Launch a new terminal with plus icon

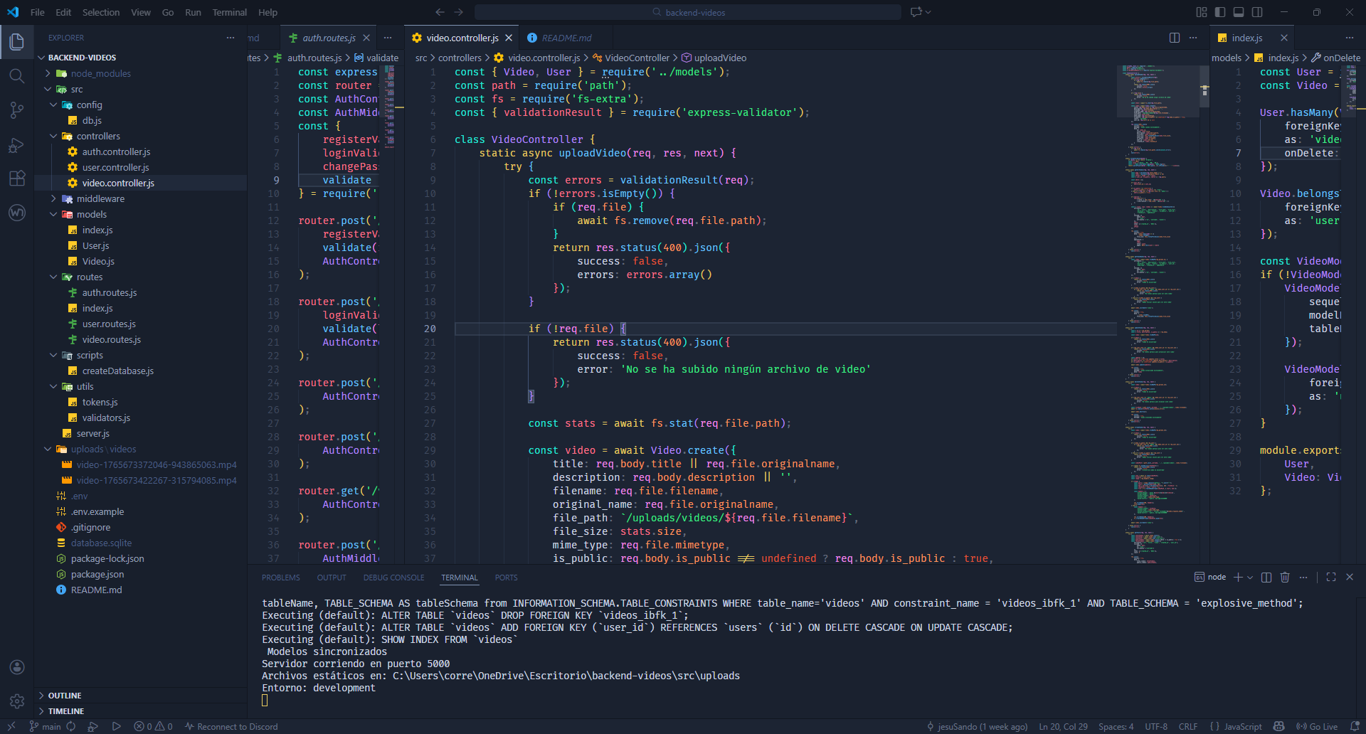click(1237, 577)
